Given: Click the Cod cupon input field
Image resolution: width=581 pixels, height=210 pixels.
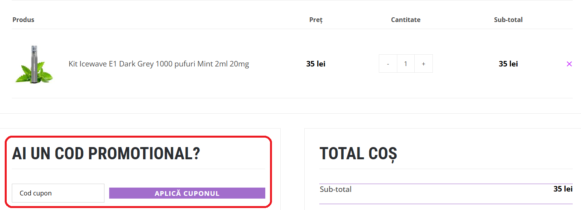Looking at the screenshot, I should 58,193.
